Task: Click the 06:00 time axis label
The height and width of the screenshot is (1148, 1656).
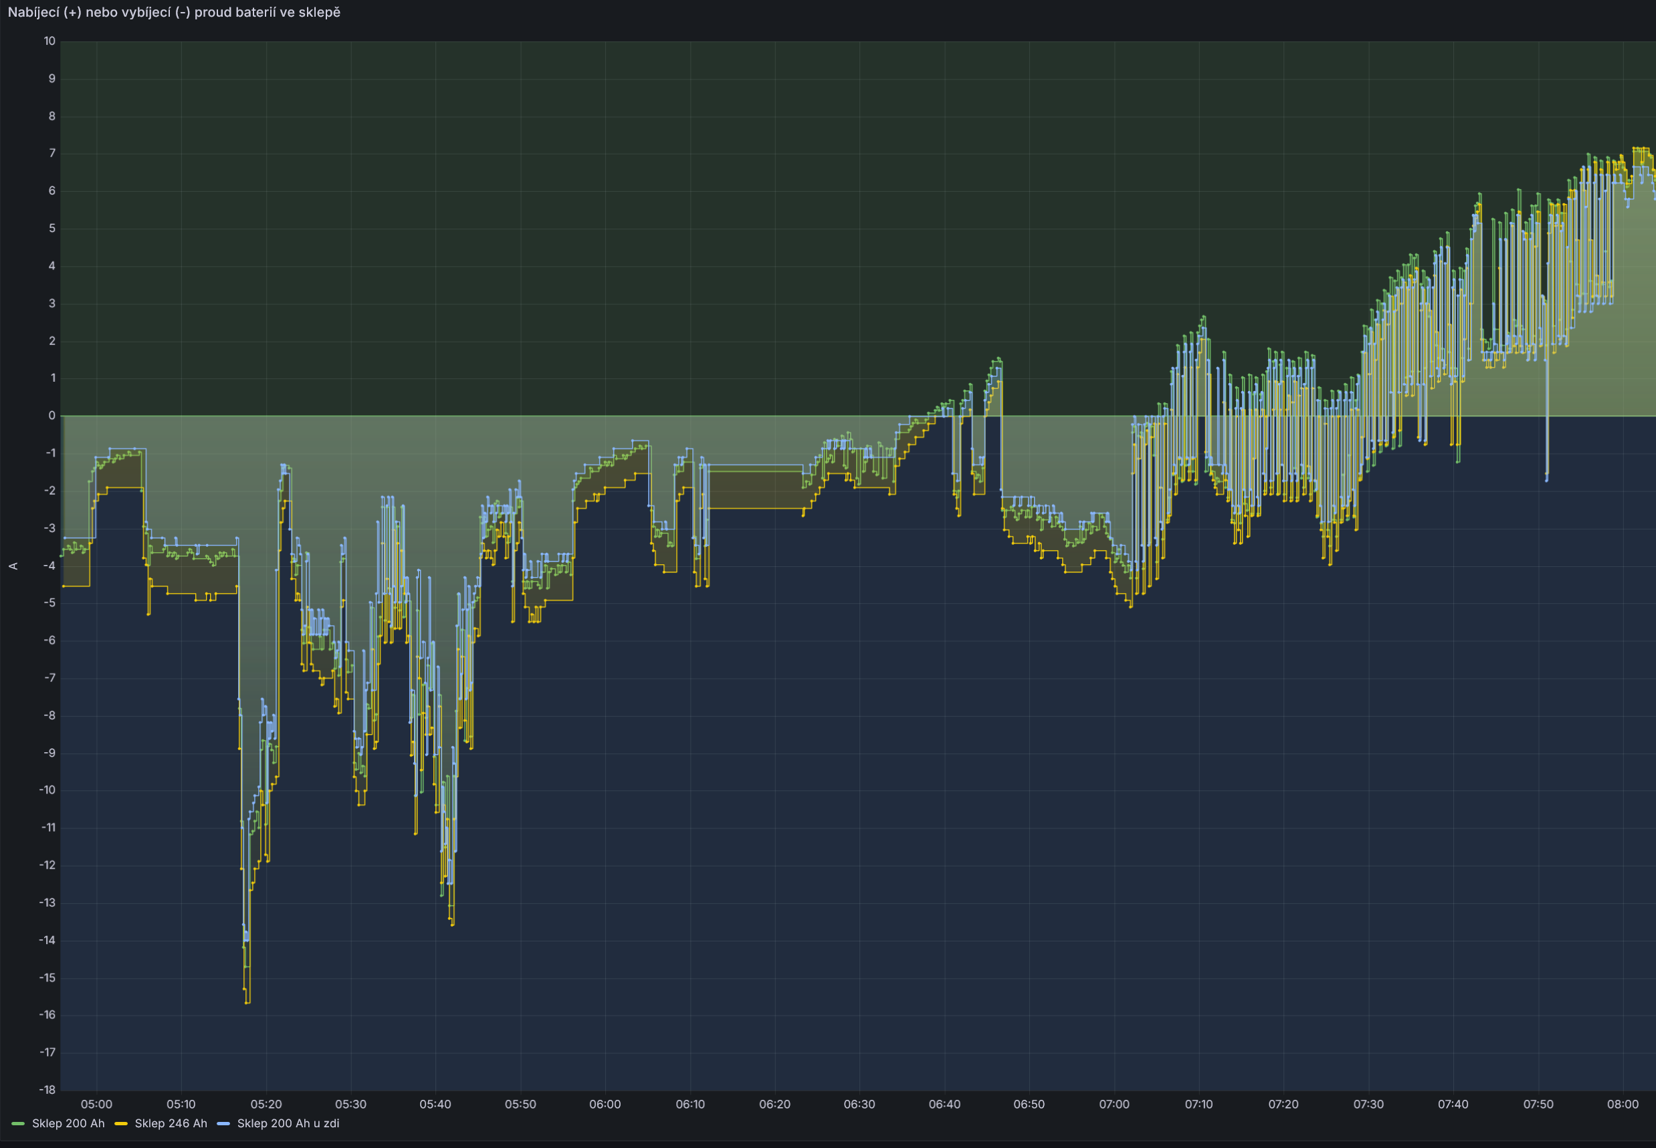Action: tap(605, 1104)
